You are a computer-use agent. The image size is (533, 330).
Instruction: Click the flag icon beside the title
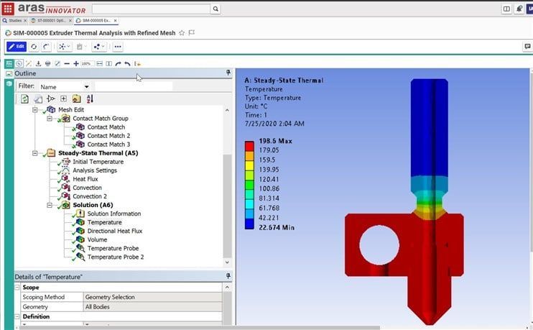[191, 33]
